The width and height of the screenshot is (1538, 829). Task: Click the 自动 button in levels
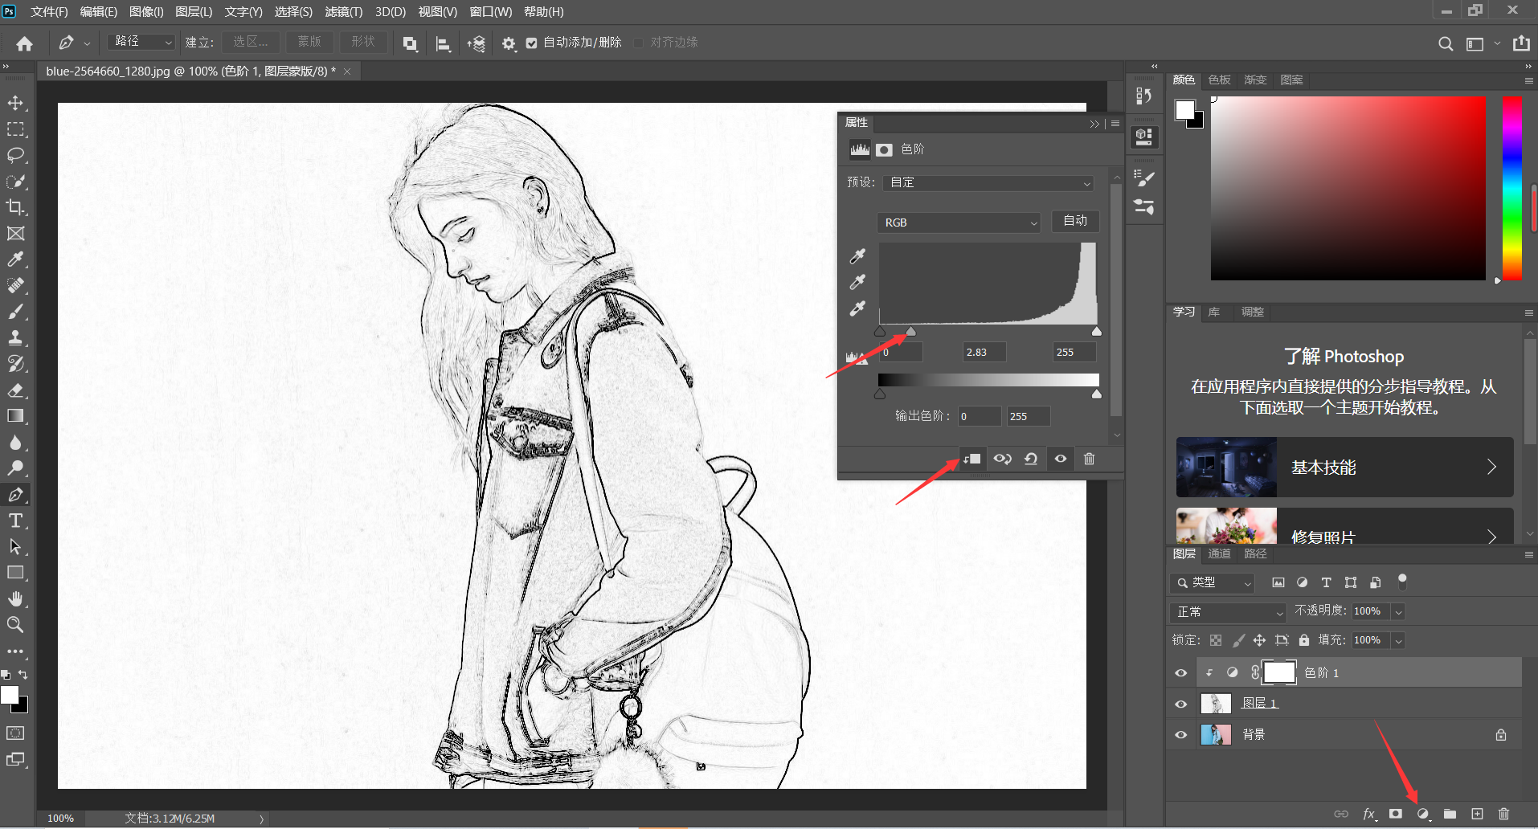tap(1075, 221)
